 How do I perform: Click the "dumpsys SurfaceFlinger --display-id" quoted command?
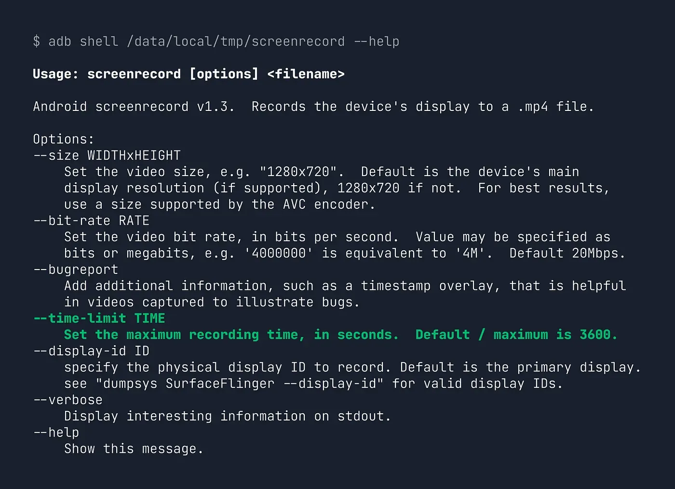(x=239, y=384)
